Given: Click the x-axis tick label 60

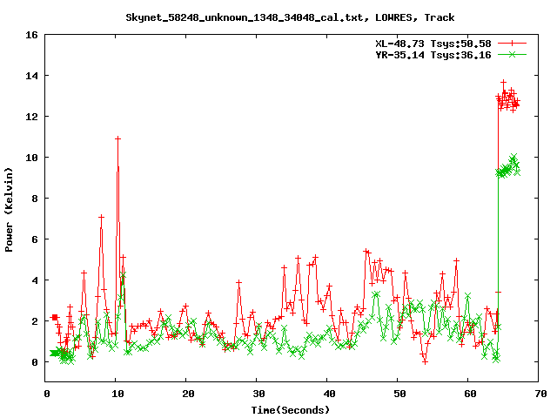Looking at the screenshot, I should coord(470,394).
